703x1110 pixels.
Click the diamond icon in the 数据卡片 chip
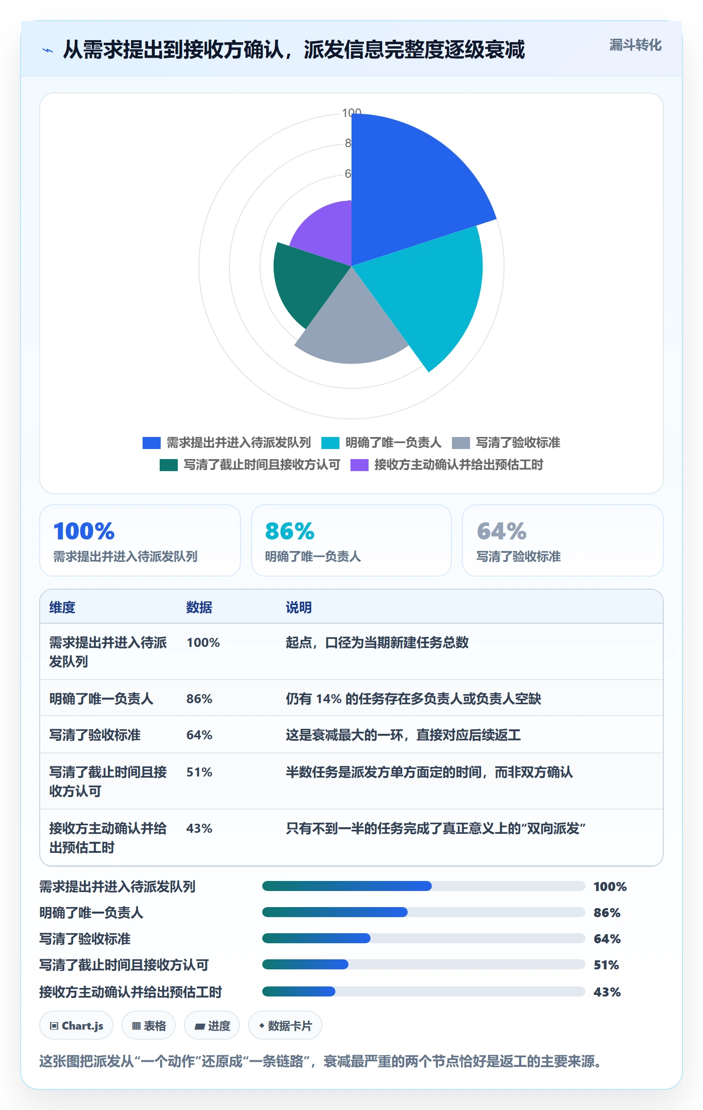[262, 1026]
